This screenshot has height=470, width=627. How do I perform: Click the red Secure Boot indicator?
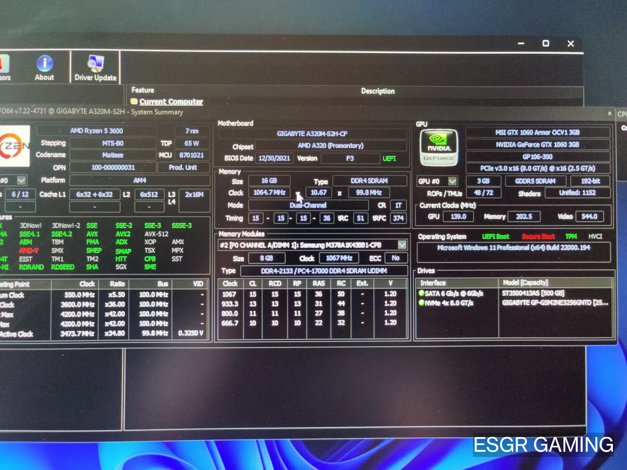[x=538, y=237]
